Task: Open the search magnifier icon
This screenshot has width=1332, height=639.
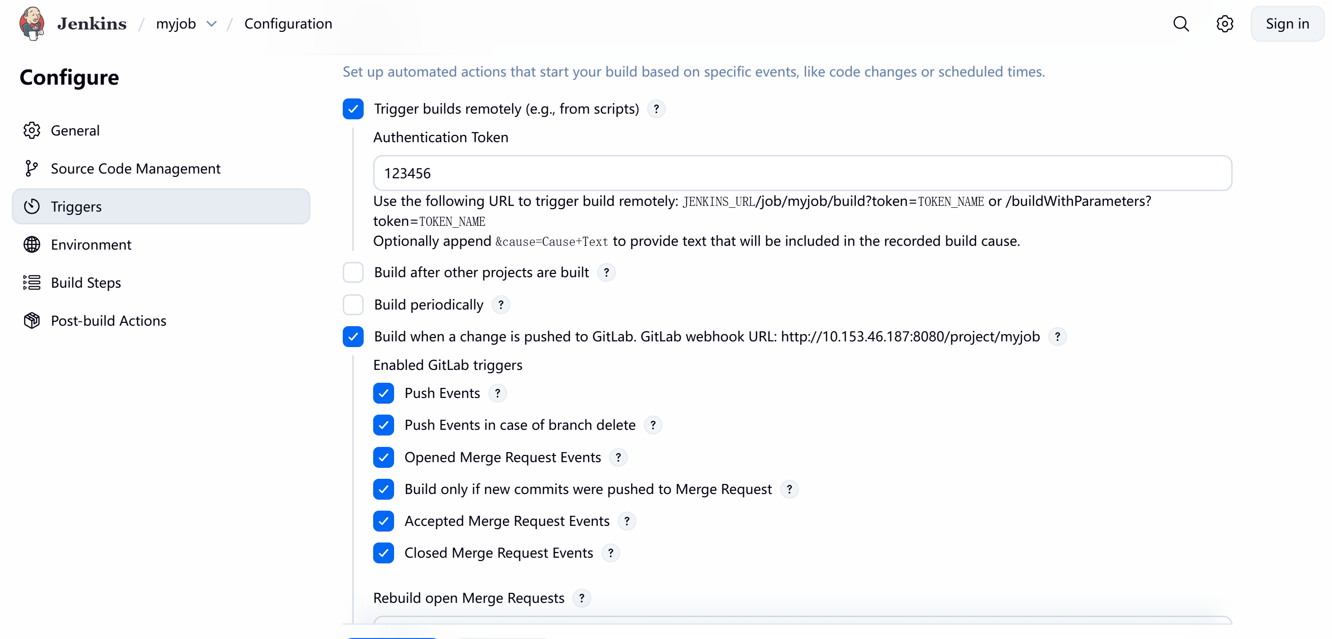Action: (1181, 24)
